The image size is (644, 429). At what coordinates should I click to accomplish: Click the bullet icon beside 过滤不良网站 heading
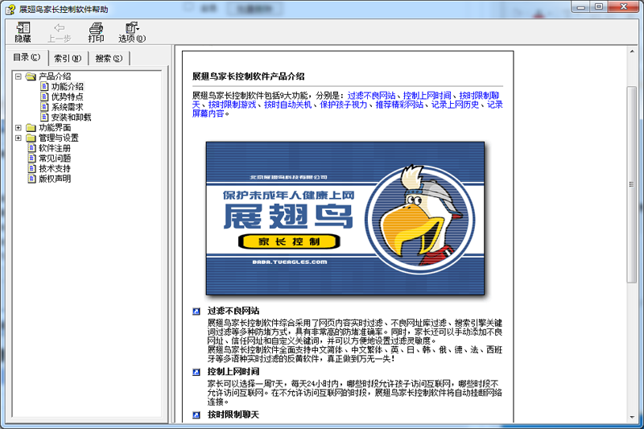(196, 311)
